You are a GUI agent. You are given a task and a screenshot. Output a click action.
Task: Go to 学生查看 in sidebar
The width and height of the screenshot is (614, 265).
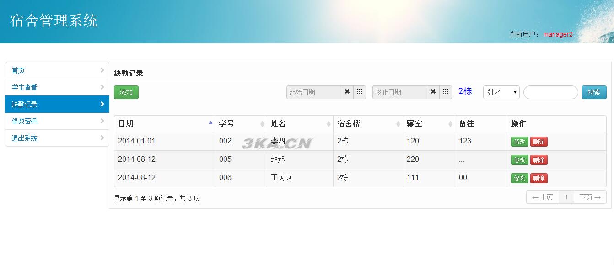click(57, 87)
